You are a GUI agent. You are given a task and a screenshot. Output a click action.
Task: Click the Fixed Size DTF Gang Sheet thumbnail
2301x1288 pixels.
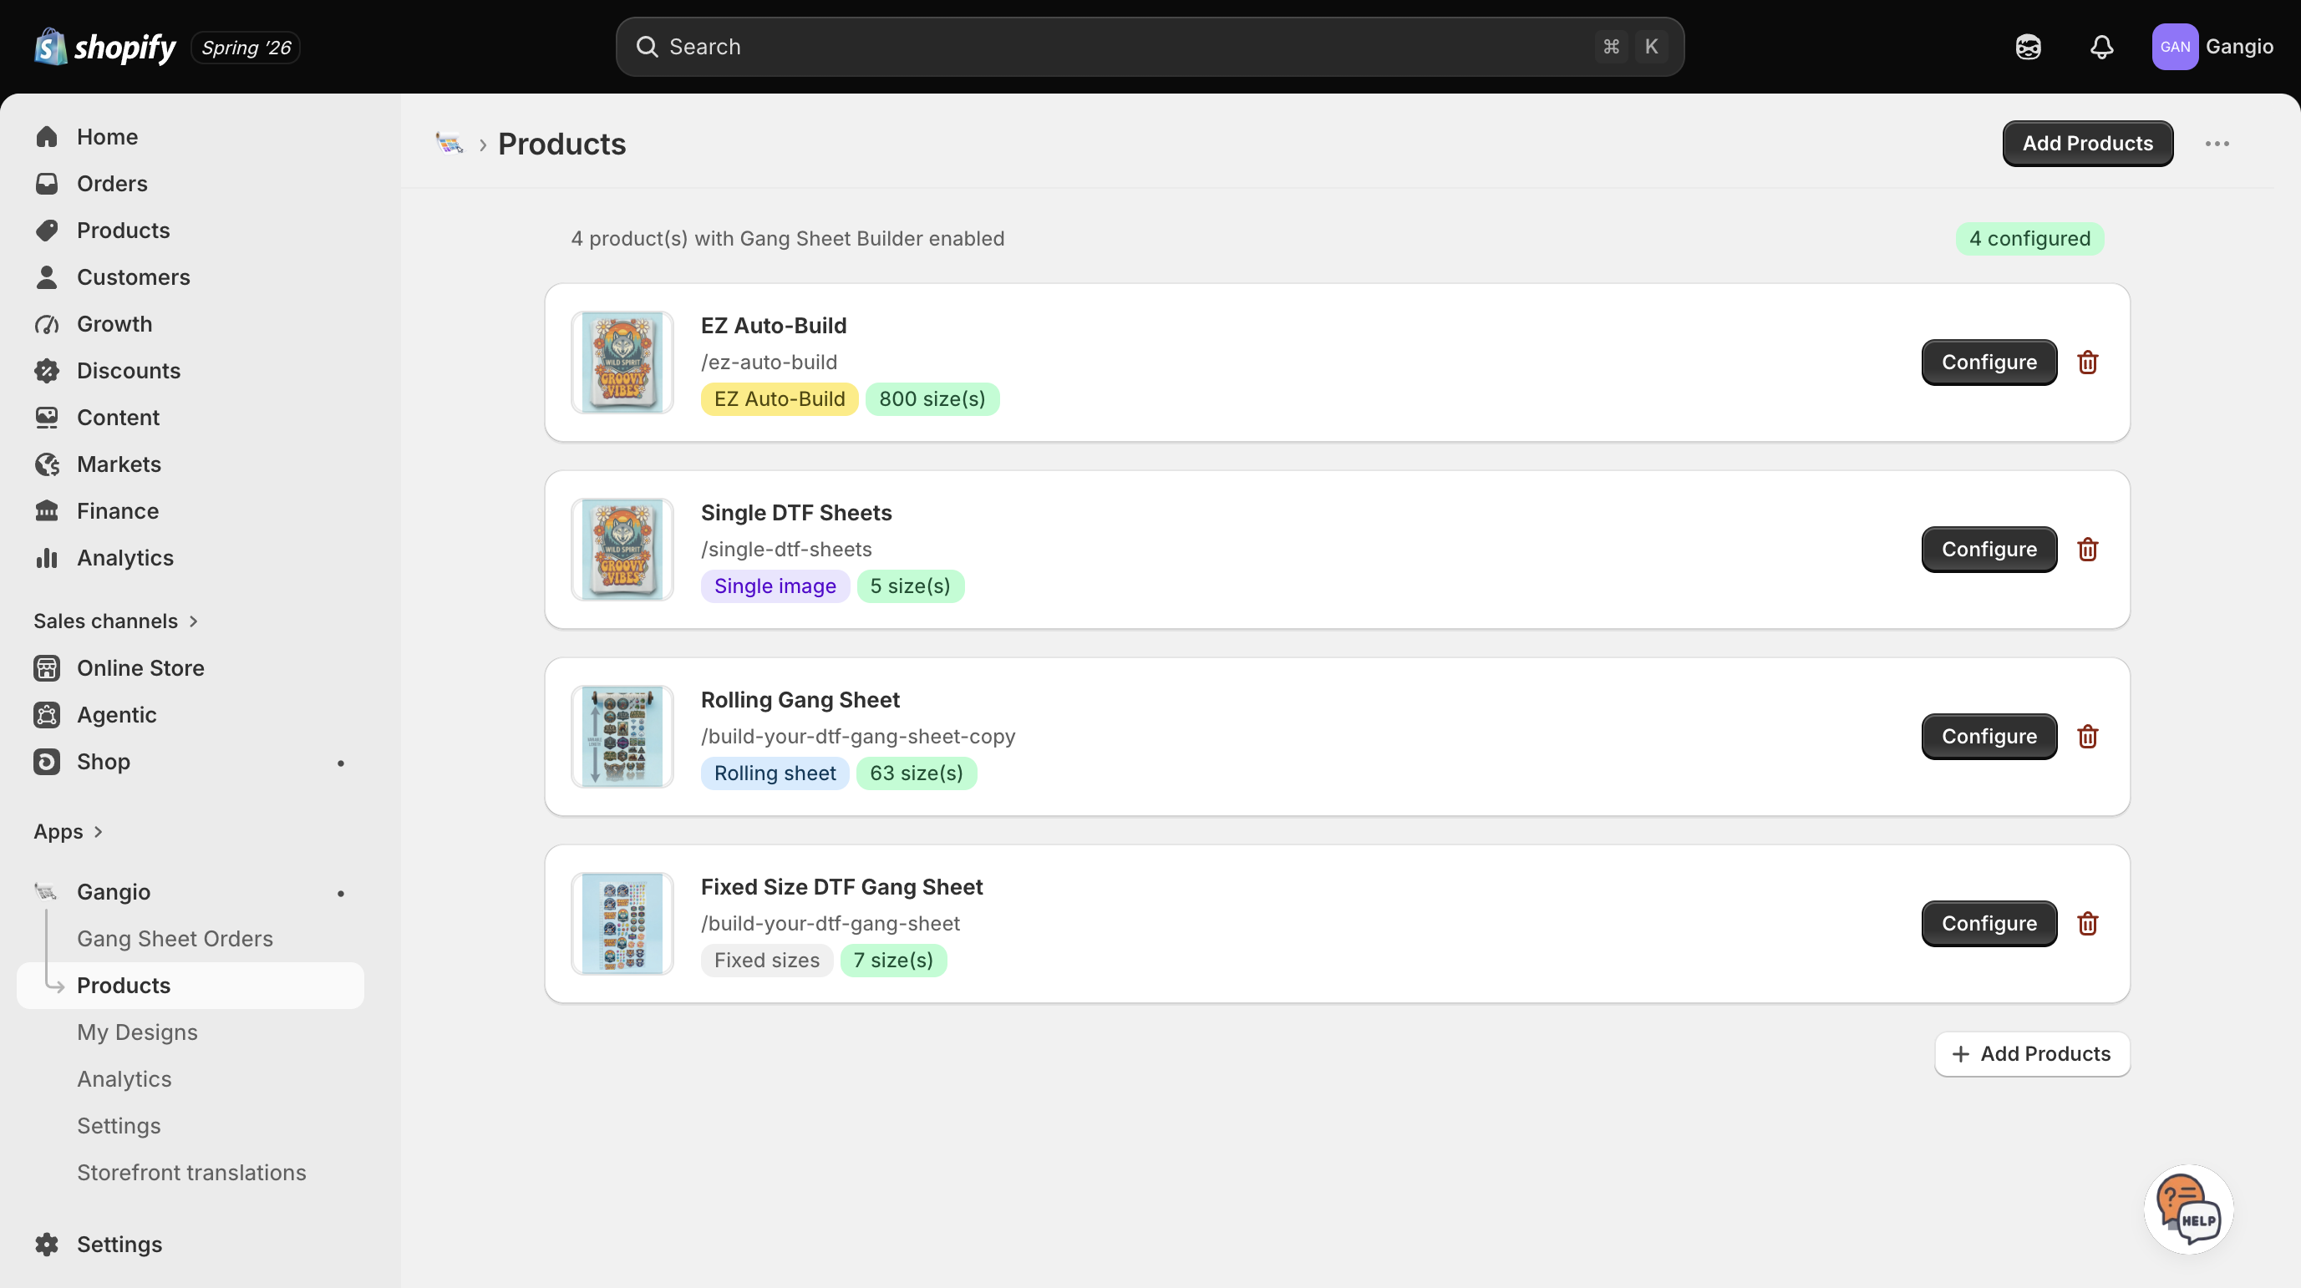click(622, 924)
